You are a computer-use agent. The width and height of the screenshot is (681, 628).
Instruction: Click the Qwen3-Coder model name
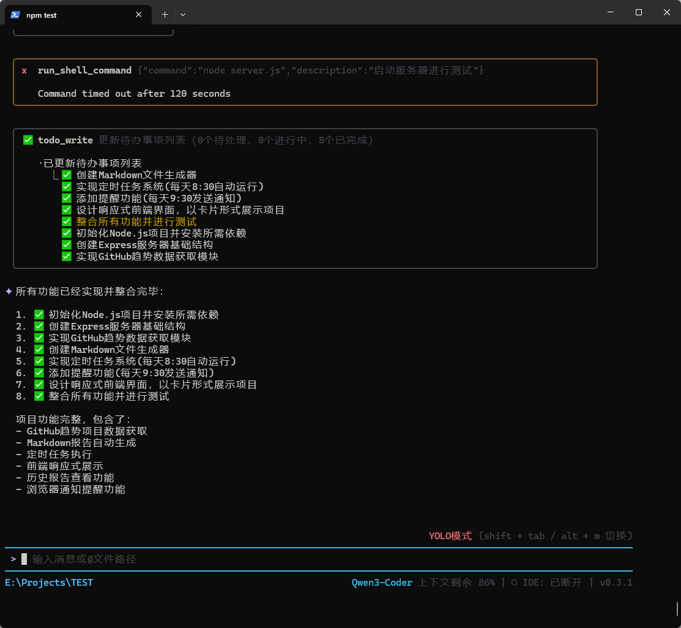point(382,583)
